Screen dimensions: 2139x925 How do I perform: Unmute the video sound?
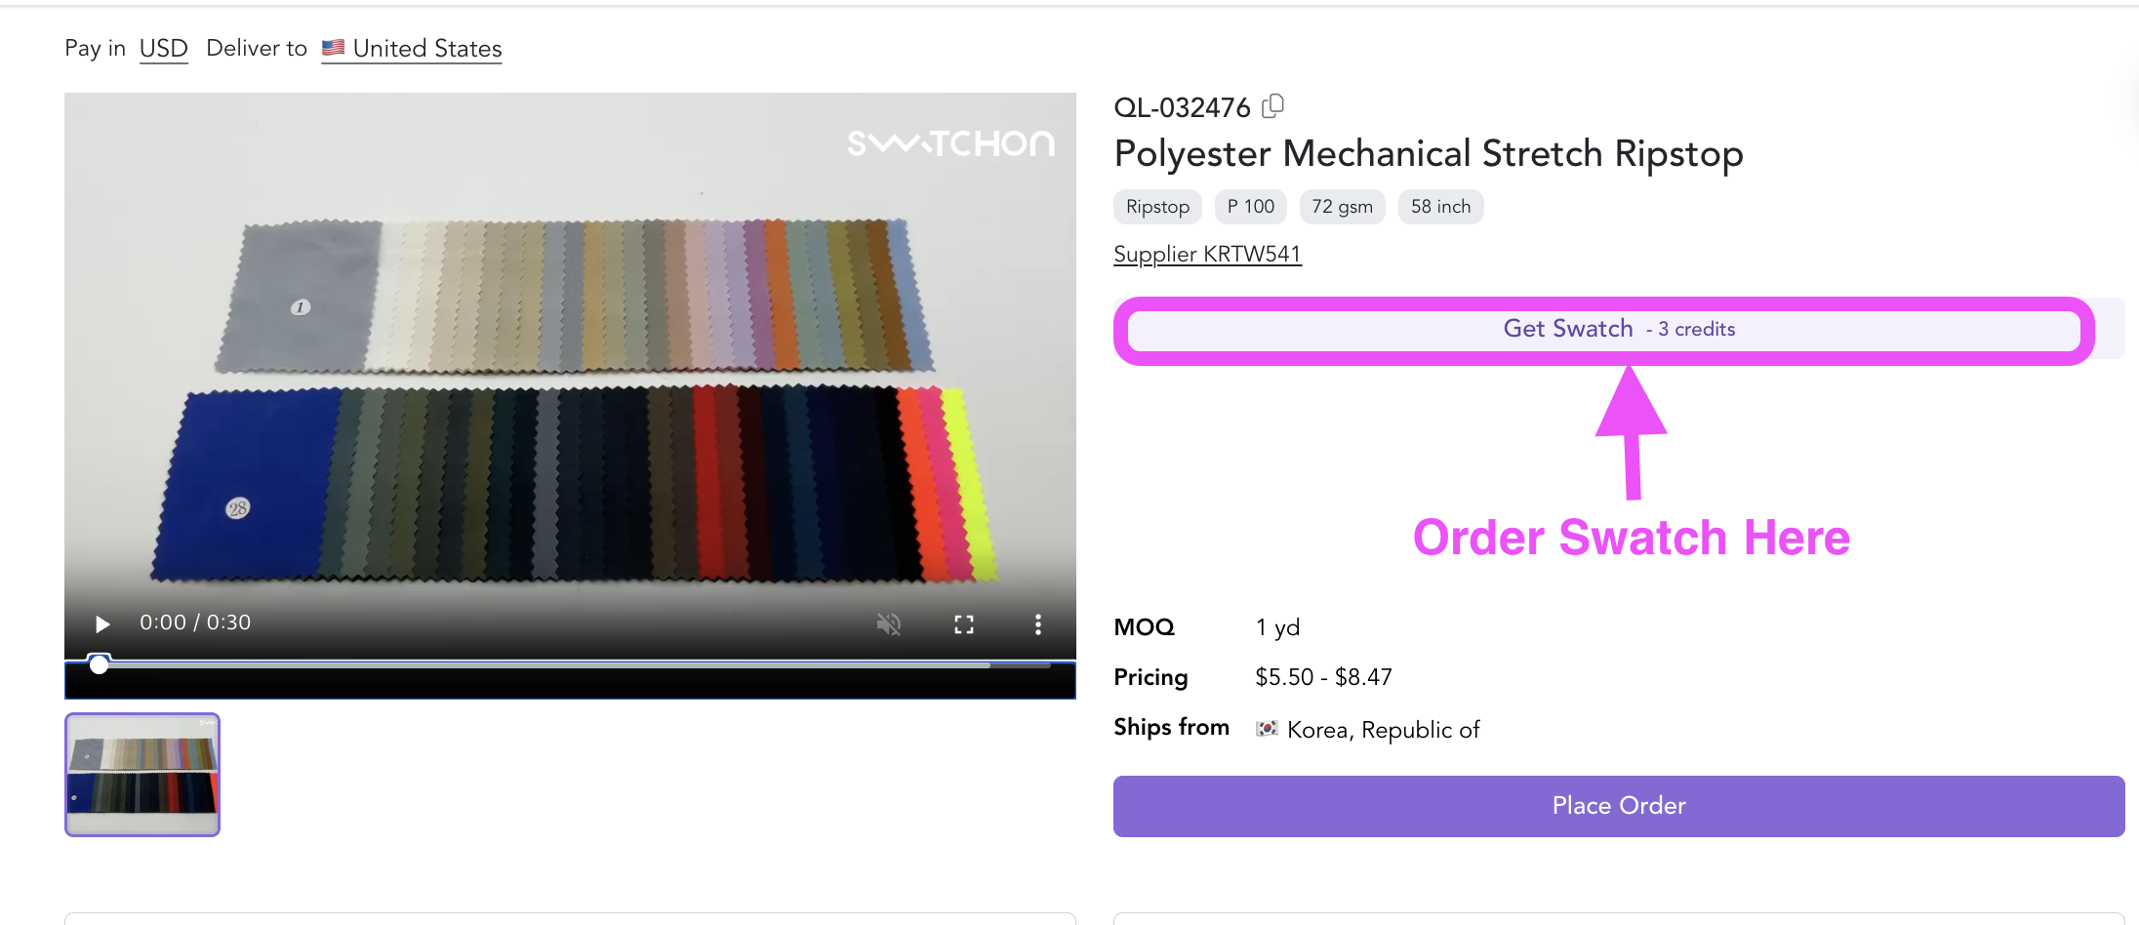click(x=888, y=624)
